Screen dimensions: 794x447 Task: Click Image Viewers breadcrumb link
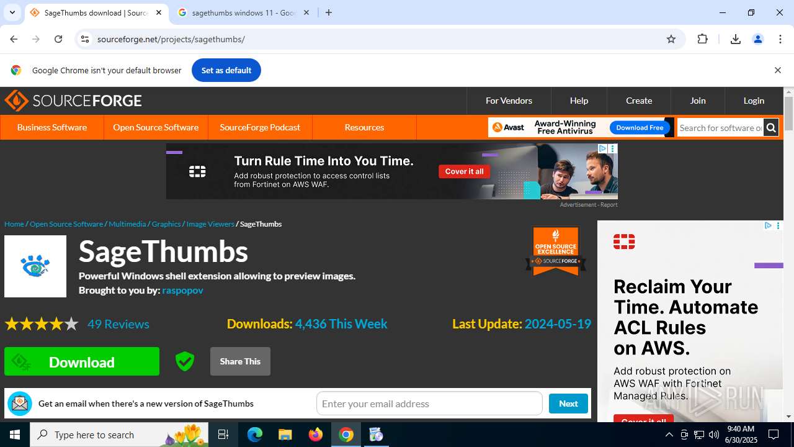210,224
